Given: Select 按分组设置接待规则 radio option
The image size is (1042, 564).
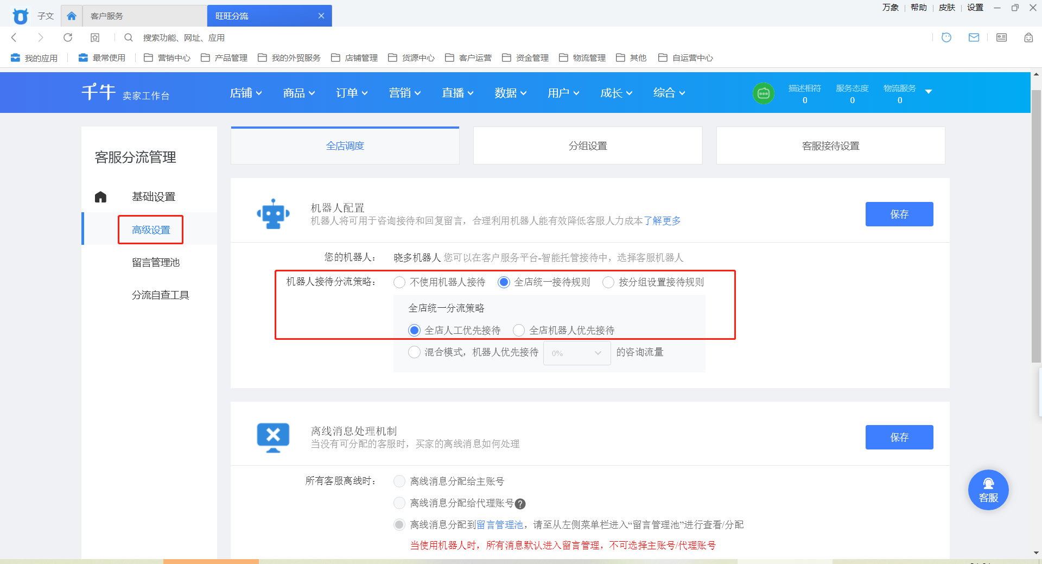Looking at the screenshot, I should coord(608,282).
